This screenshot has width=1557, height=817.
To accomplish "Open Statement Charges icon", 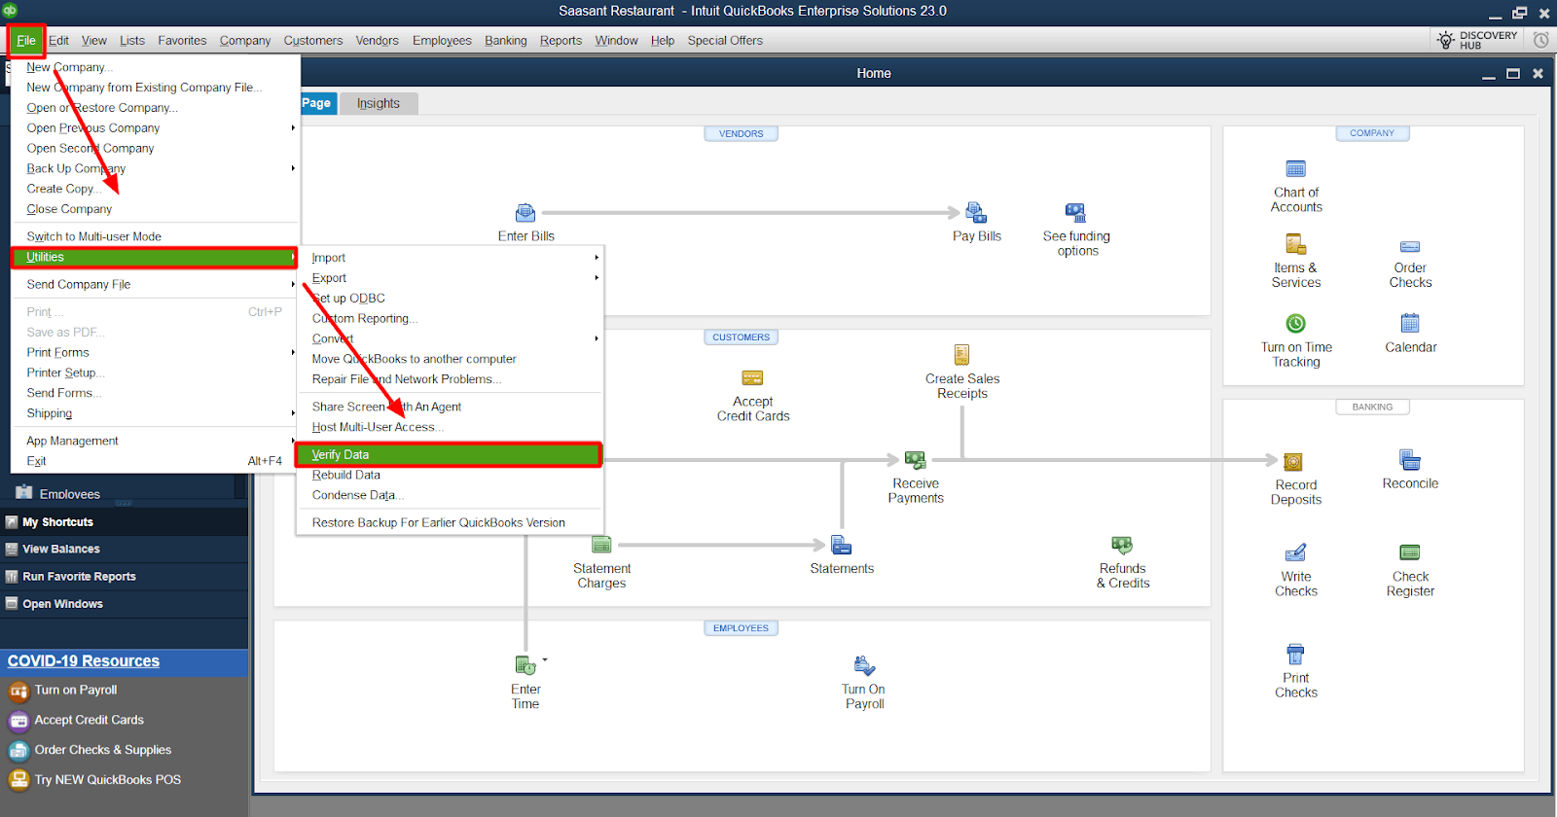I will click(601, 545).
